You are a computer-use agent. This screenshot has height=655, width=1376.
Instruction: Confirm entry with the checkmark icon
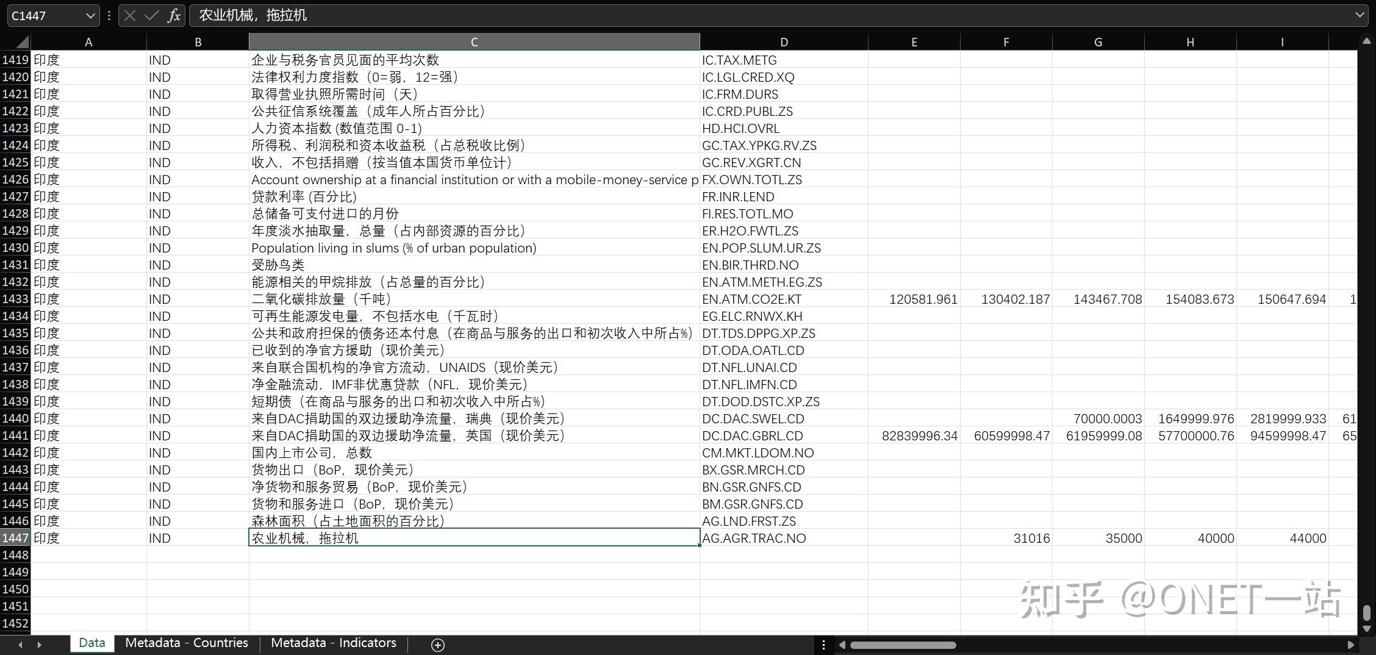click(x=151, y=16)
